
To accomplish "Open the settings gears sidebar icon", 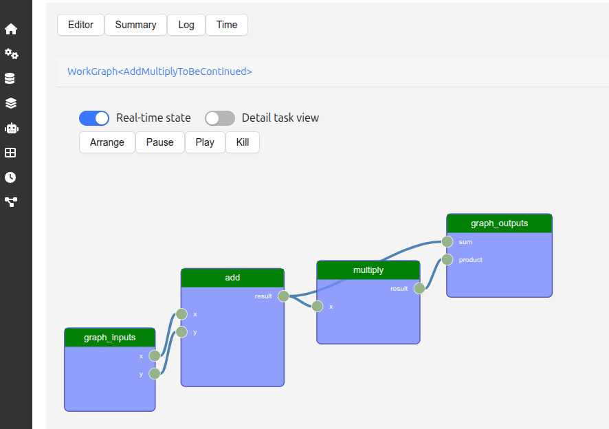I will [11, 54].
